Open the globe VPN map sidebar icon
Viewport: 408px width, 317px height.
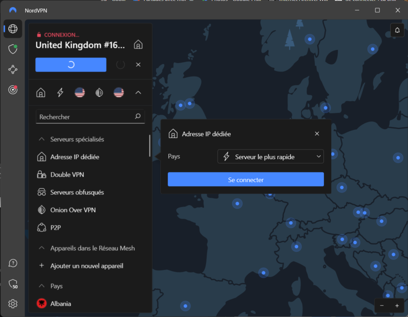(13, 29)
